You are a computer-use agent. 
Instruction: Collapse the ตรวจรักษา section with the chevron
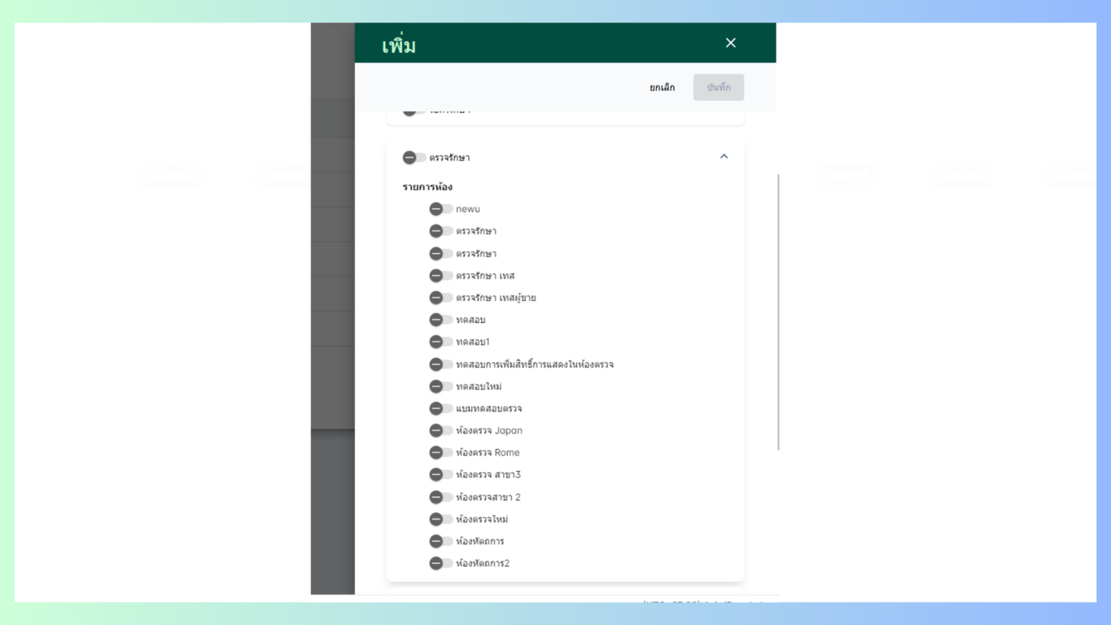click(x=724, y=156)
